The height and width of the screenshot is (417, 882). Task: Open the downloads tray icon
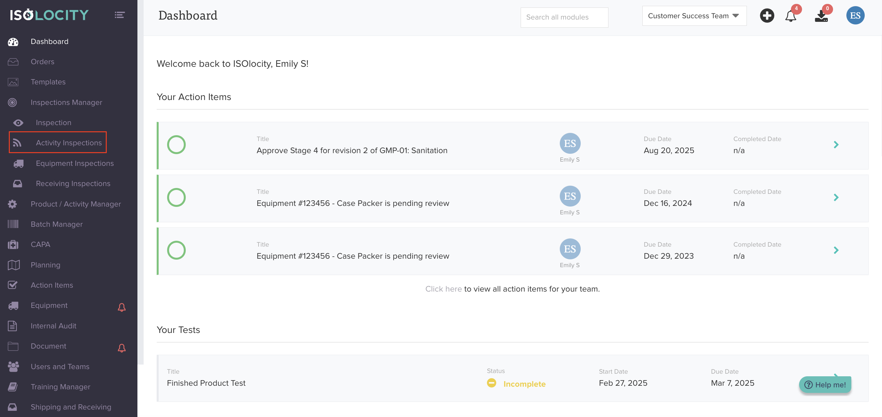click(821, 16)
